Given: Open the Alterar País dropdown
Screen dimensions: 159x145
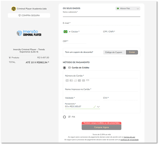Looking at the screenshot, I should [x=128, y=9].
